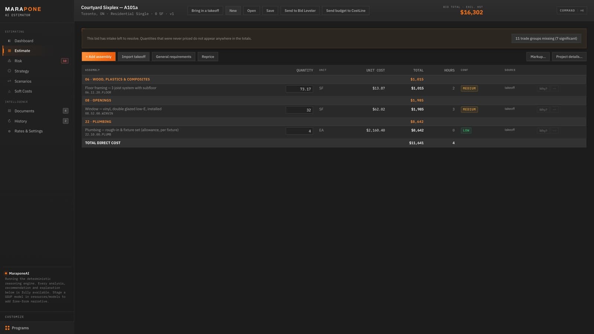The width and height of the screenshot is (594, 334).
Task: Edit Floor framing quantity field 73.17
Action: [299, 89]
